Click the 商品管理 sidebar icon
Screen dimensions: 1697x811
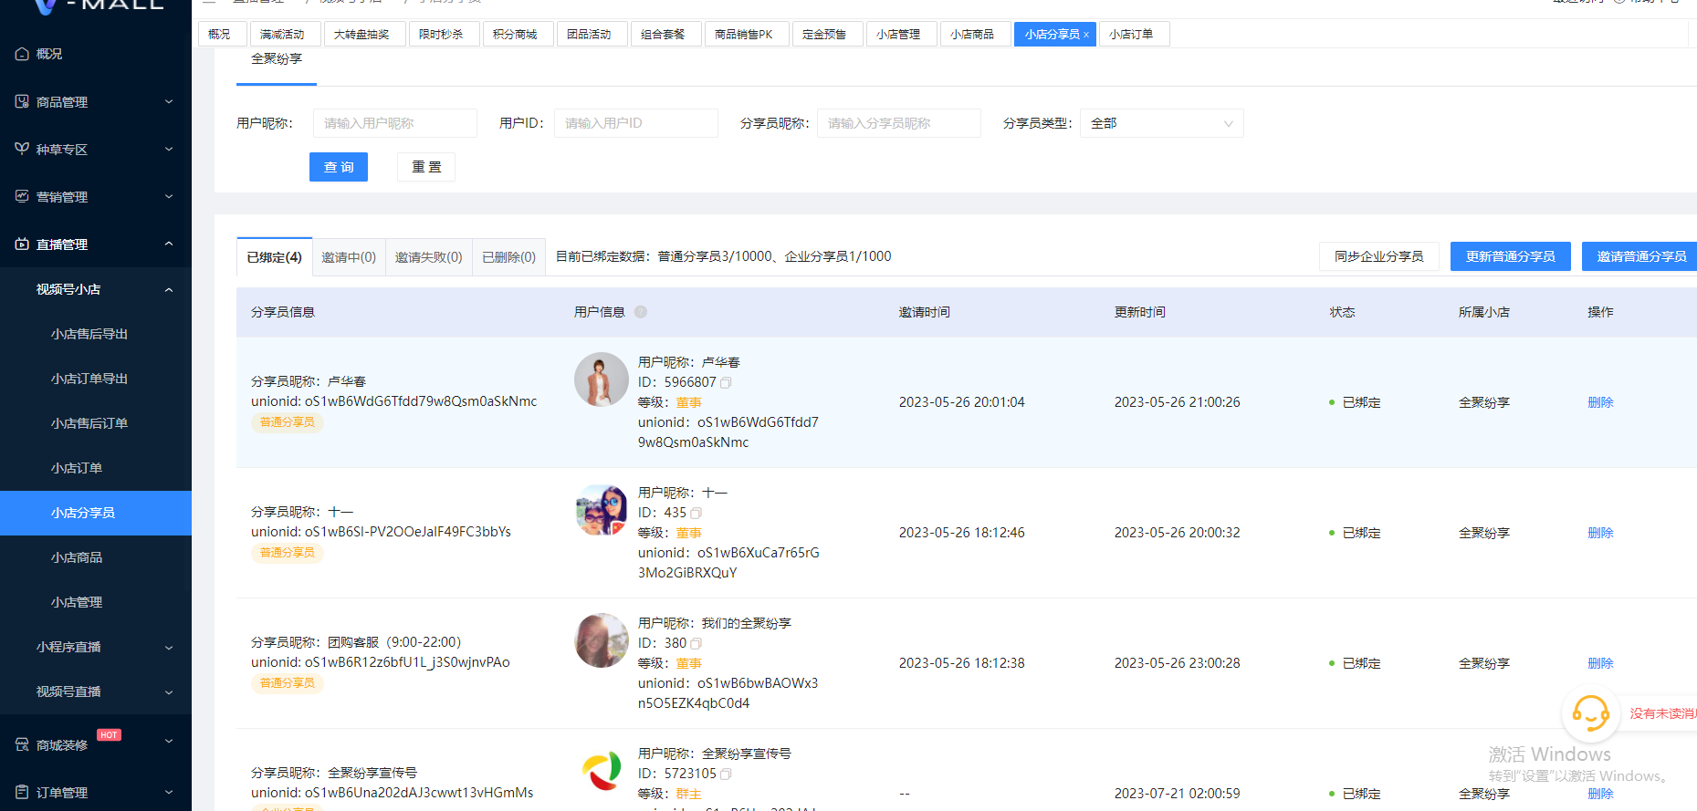[x=22, y=101]
